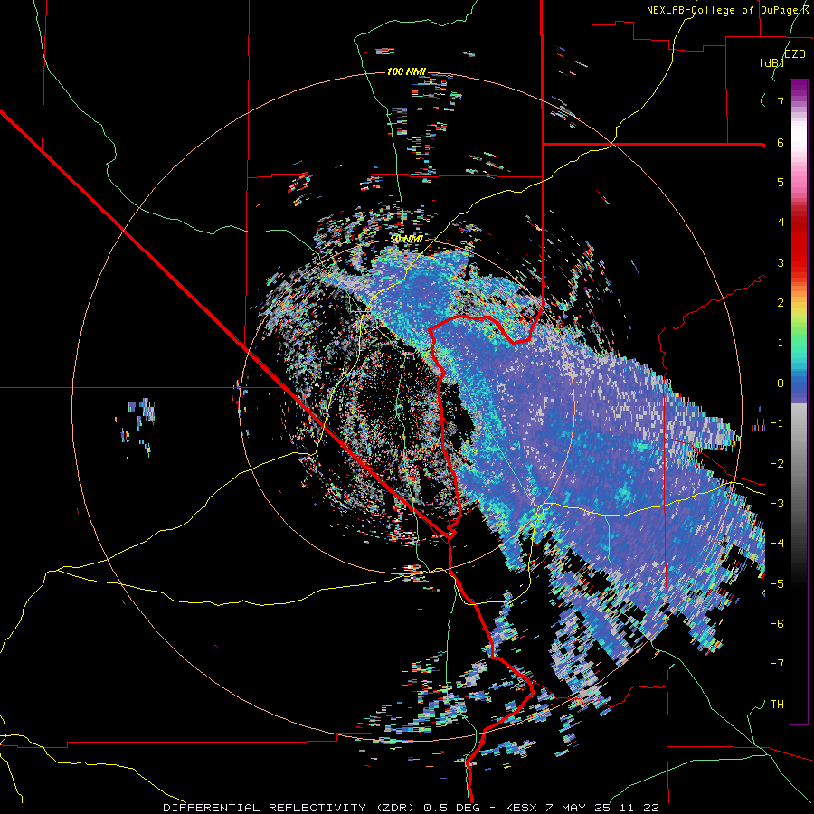Click the -2 dB color scale value

[777, 464]
